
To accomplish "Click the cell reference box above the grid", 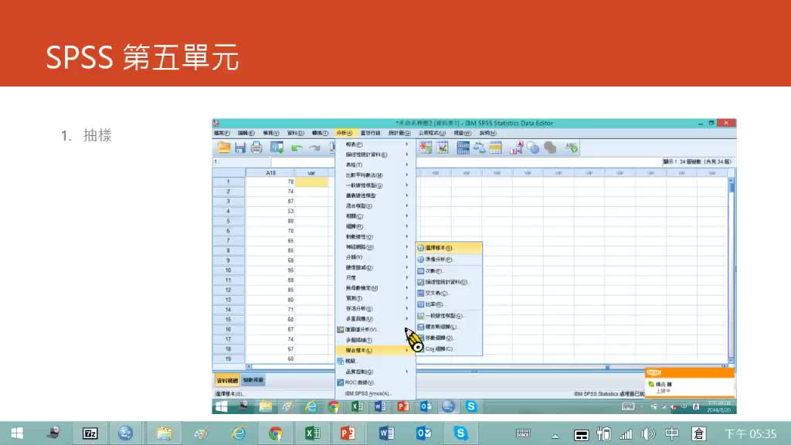I will point(242,162).
